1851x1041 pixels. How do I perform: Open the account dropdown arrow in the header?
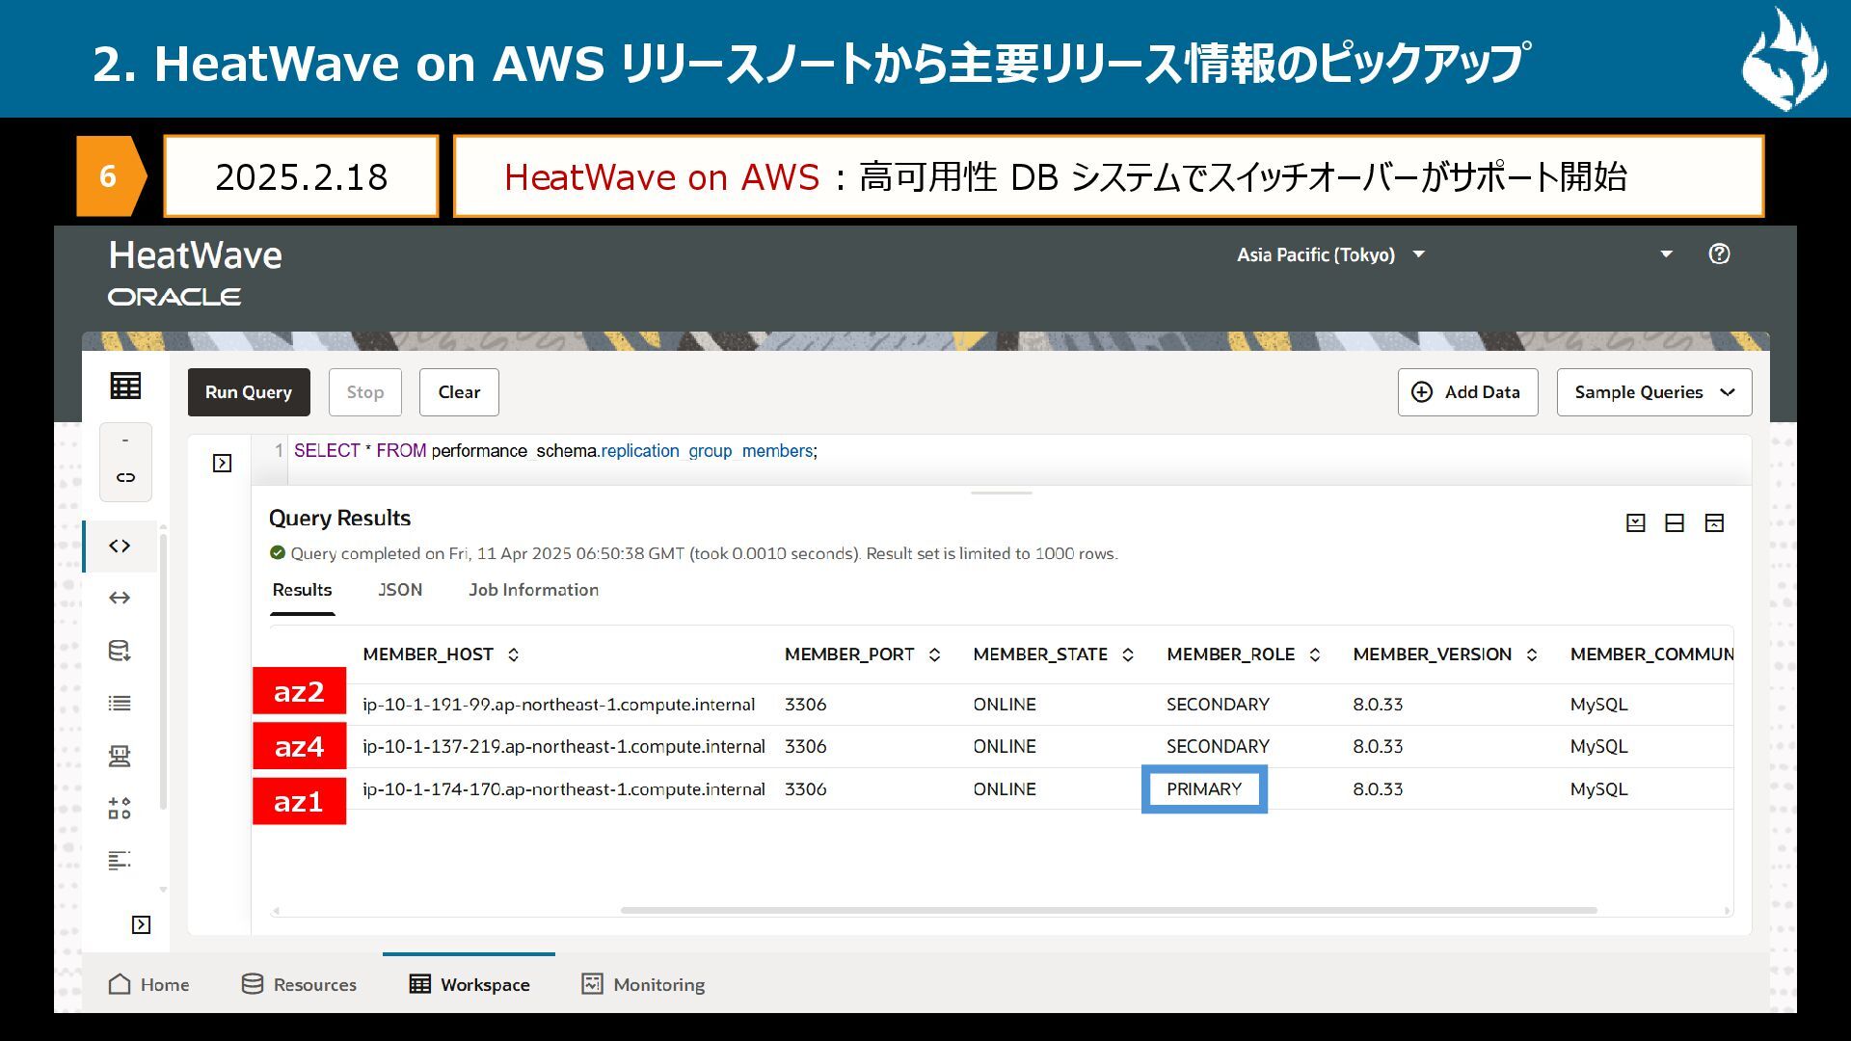coord(1666,254)
